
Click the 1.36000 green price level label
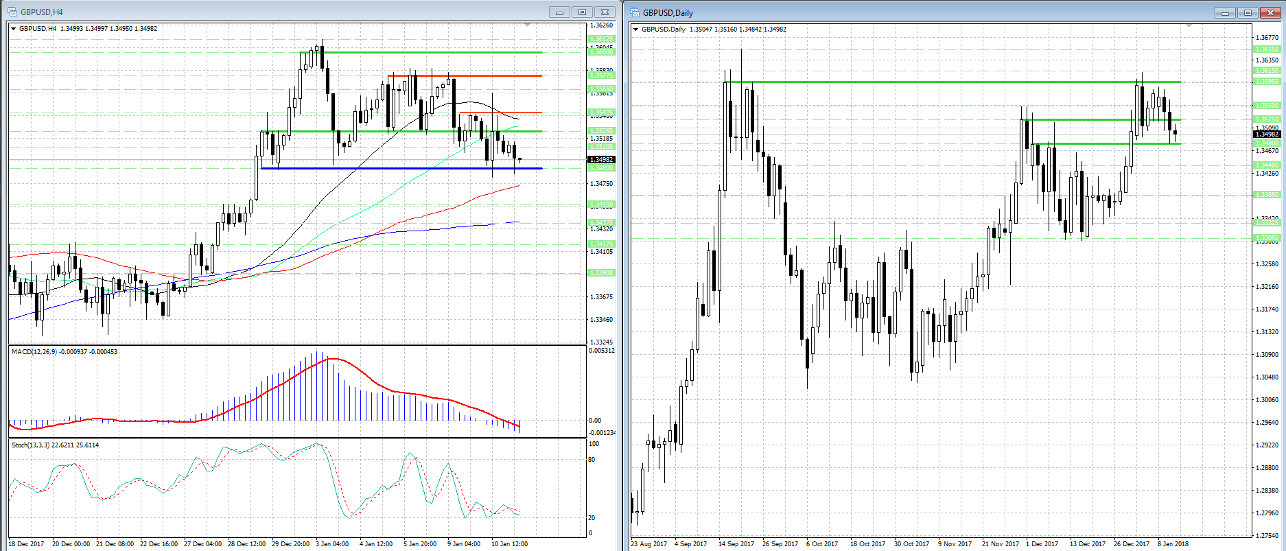601,52
